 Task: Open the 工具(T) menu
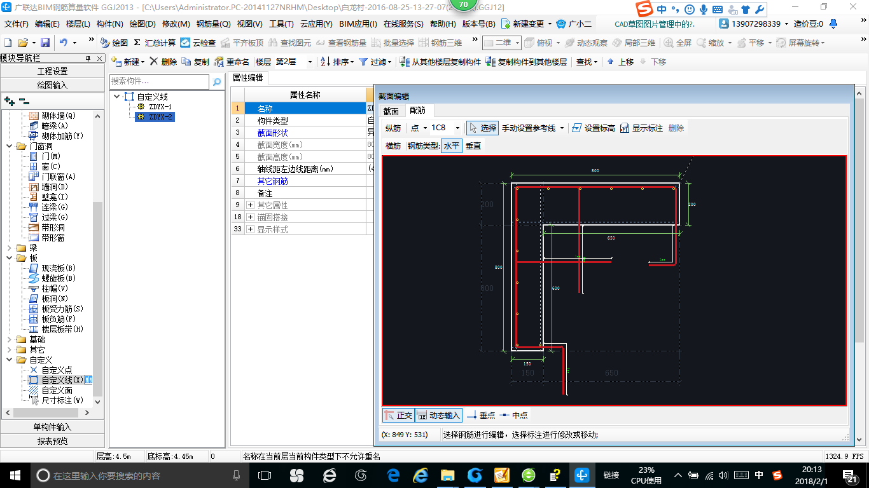tap(281, 24)
